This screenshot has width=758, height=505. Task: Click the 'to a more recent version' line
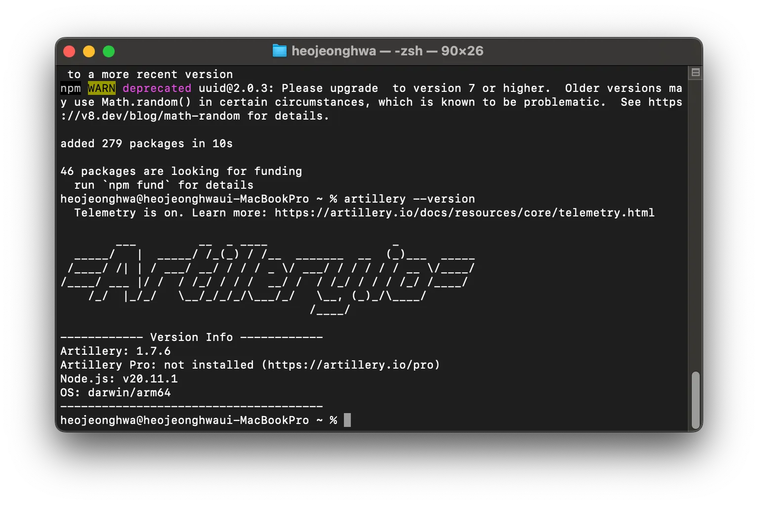(150, 75)
